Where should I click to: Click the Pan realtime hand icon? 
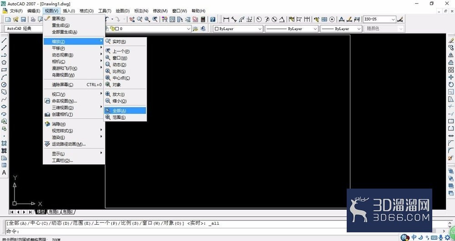coord(132,20)
